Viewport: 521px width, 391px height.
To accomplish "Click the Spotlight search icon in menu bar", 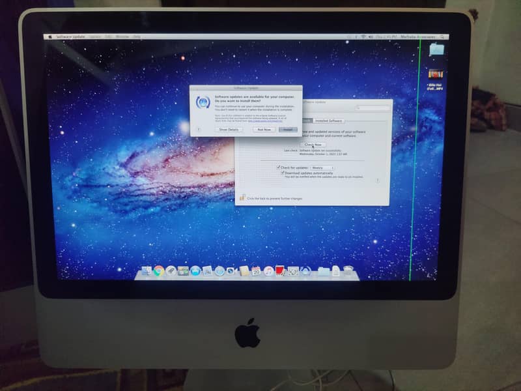I will 442,37.
